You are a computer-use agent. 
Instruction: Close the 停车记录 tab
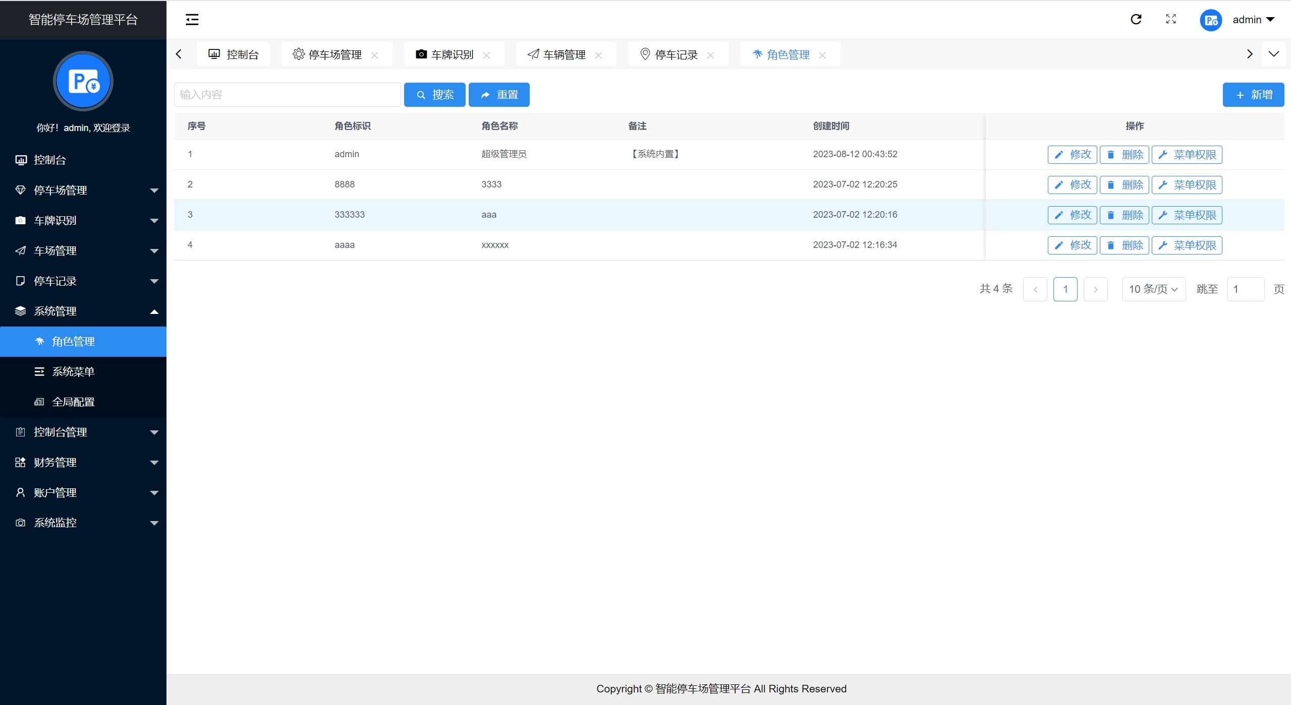(x=710, y=55)
